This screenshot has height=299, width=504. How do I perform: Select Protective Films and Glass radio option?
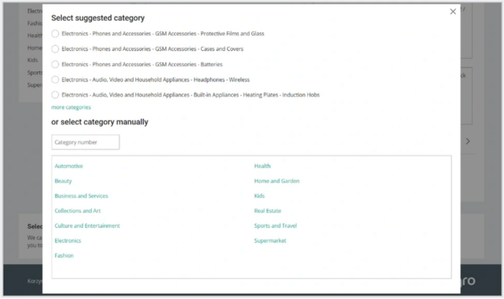point(55,33)
